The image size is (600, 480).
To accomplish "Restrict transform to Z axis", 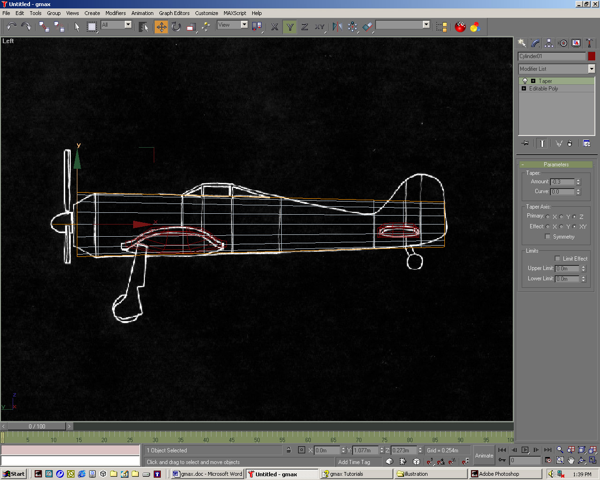I will pyautogui.click(x=305, y=27).
